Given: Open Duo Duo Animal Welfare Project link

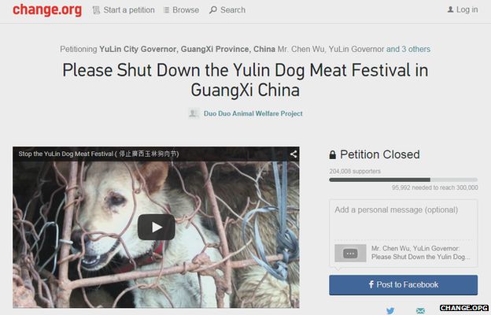Looking at the screenshot, I should pos(253,113).
